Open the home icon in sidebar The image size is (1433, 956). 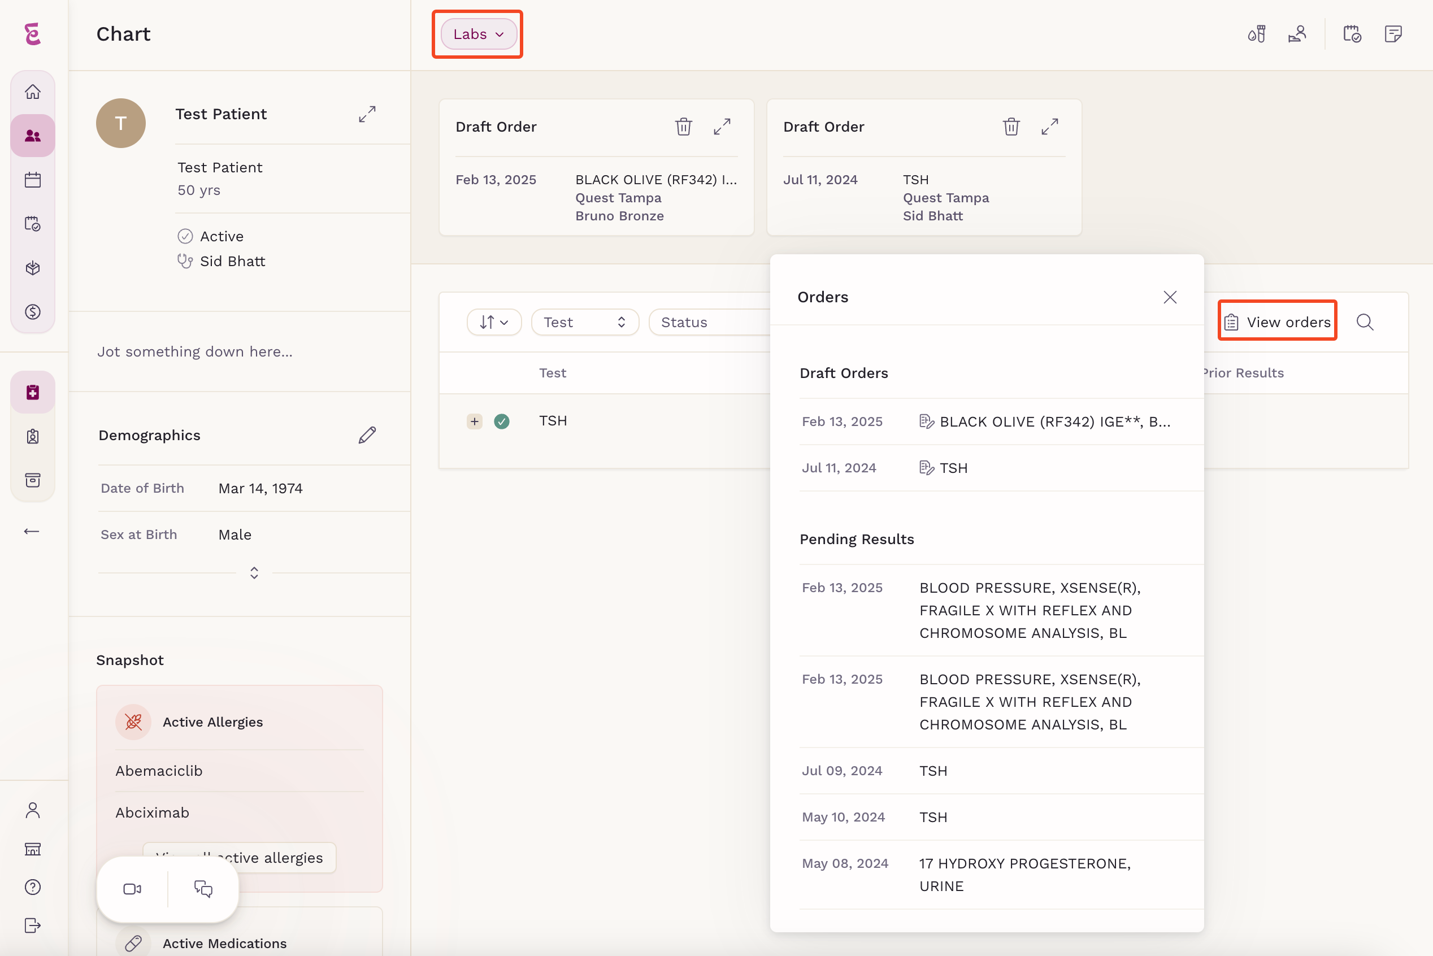pyautogui.click(x=33, y=92)
